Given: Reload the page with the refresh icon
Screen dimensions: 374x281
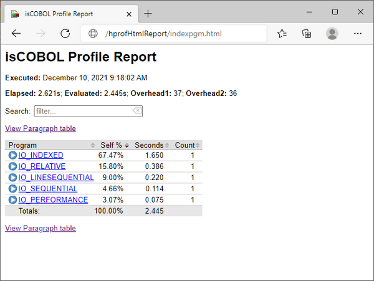Looking at the screenshot, I should [x=65, y=34].
